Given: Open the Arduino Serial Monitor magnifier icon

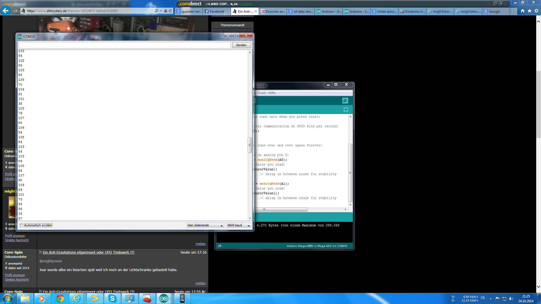Looking at the screenshot, I should point(345,101).
